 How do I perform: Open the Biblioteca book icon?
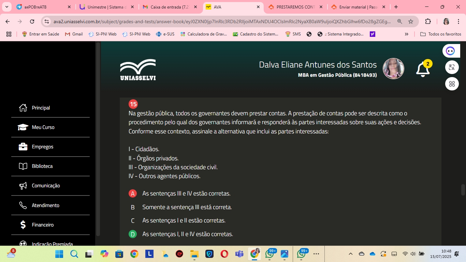23,166
